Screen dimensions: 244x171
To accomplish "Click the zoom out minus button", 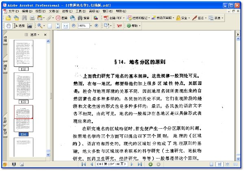I will tap(74, 26).
